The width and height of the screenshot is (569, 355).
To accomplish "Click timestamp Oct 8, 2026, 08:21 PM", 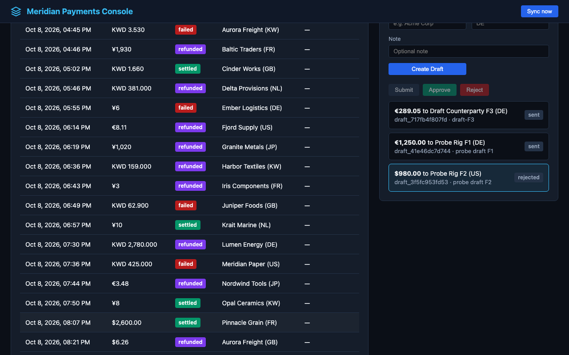I will click(58, 342).
